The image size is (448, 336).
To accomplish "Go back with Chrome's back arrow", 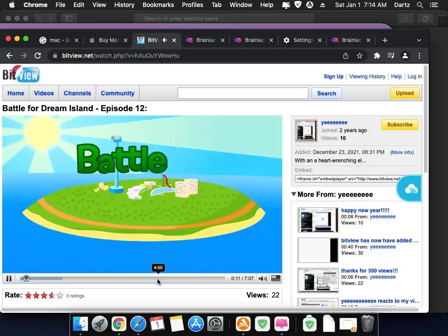I will (x=10, y=56).
